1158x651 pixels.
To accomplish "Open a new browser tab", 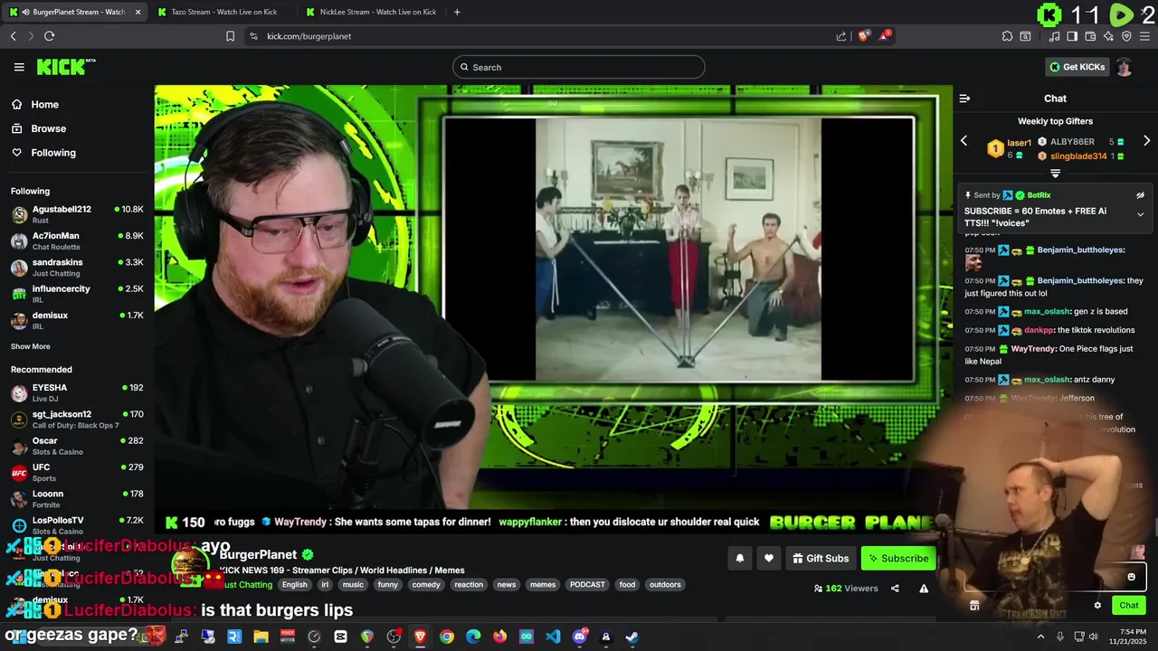I will click(457, 12).
